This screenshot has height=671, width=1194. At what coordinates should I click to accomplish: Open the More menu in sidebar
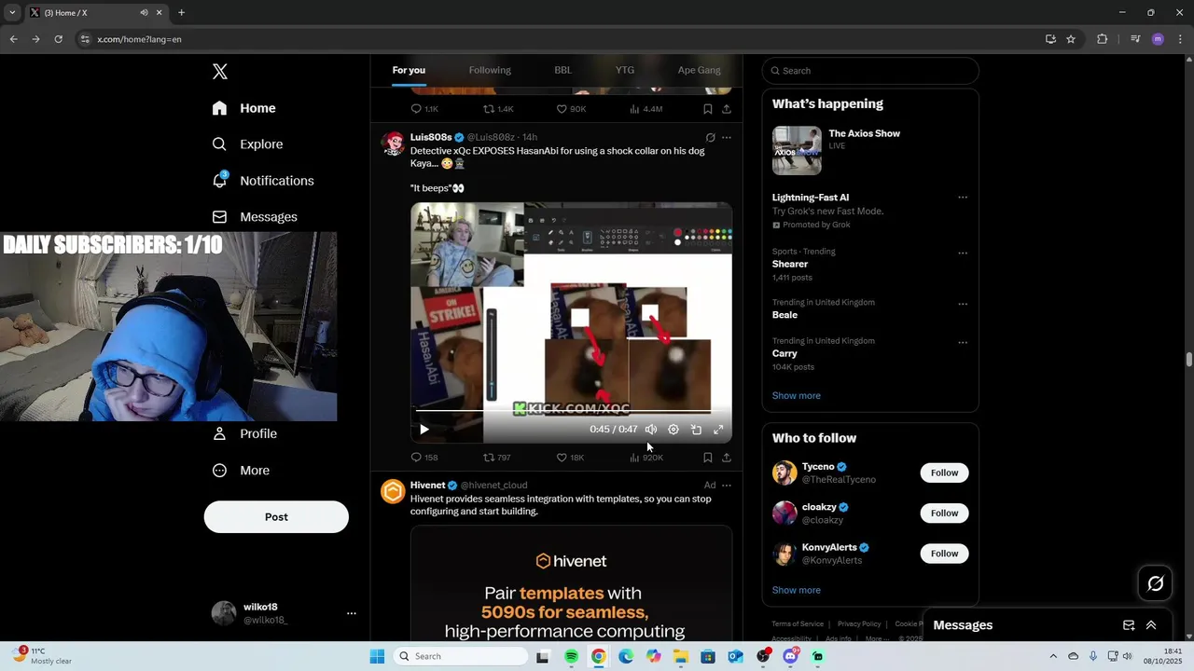coord(241,471)
